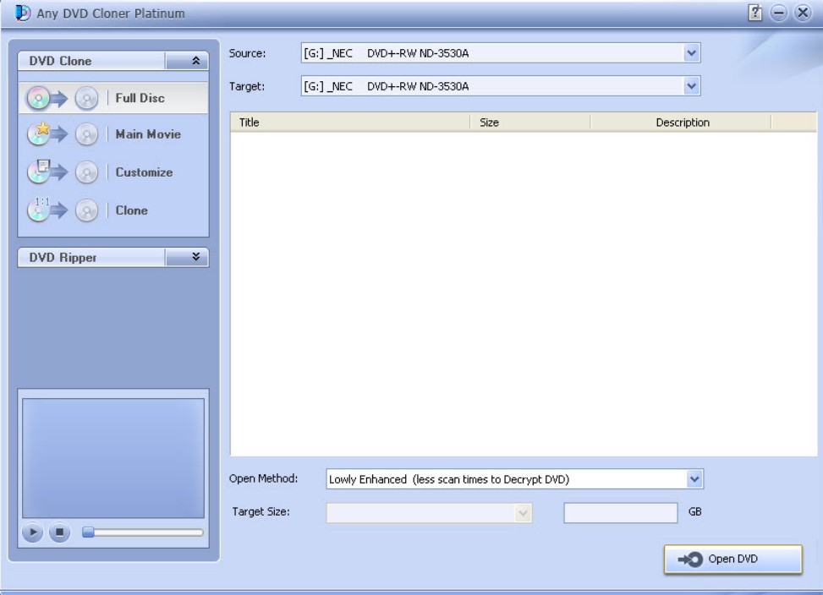
Task: Open the Source drive dropdown
Action: coord(691,53)
